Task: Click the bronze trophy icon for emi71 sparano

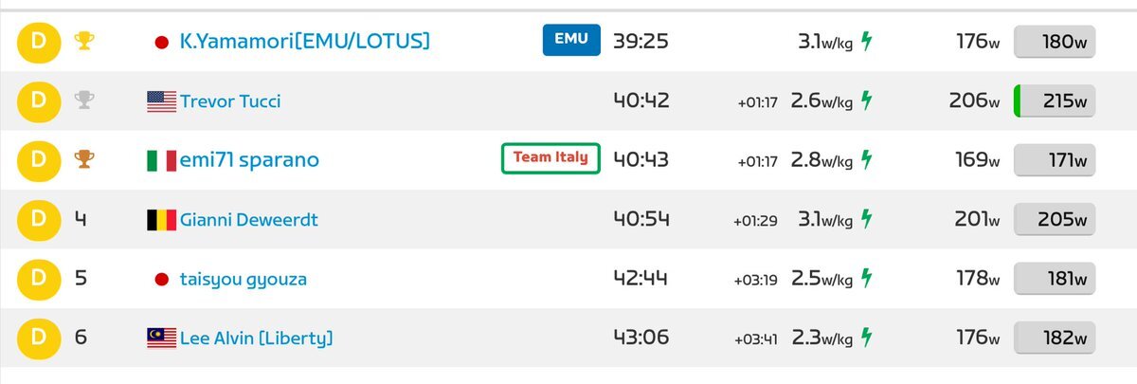Action: (84, 159)
